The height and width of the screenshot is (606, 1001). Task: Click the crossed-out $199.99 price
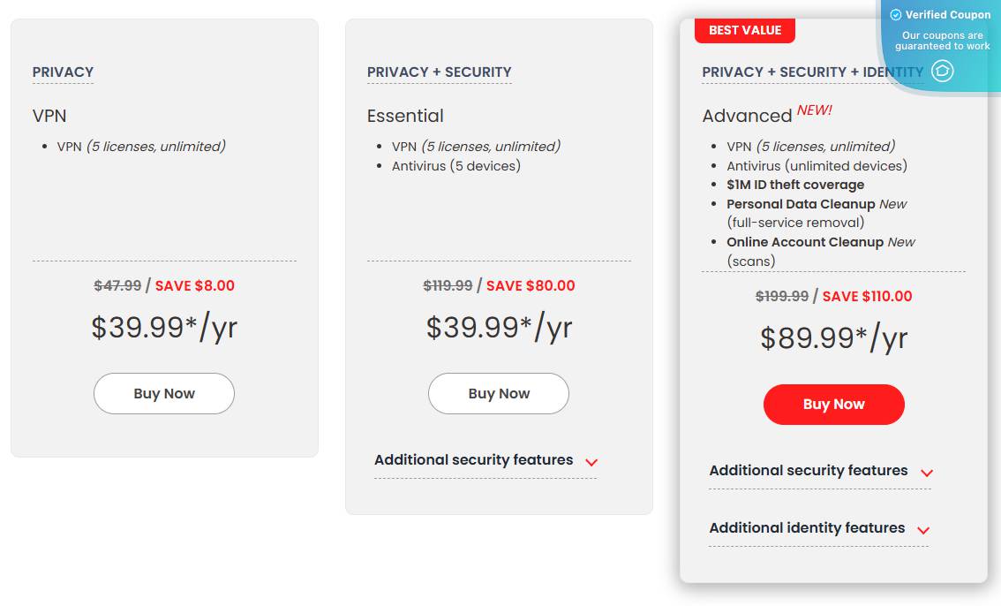point(781,296)
